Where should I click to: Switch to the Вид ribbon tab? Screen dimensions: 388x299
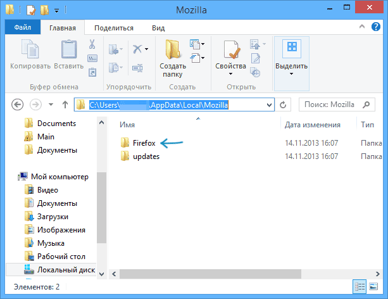(158, 28)
